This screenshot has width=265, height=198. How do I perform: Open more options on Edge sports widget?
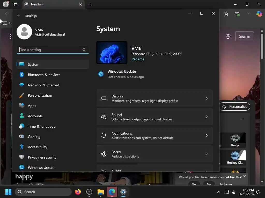point(242,119)
